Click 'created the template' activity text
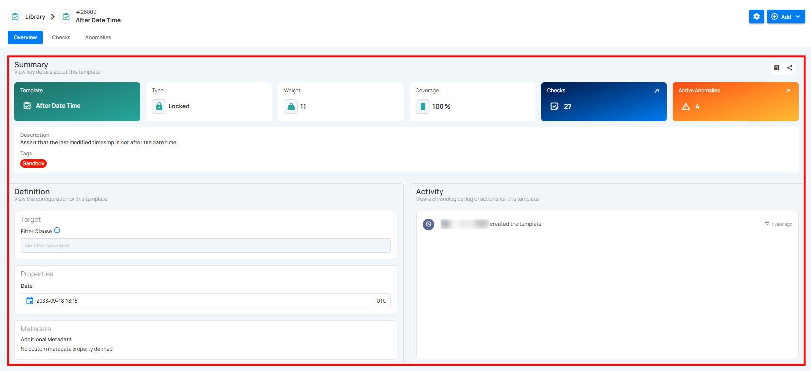This screenshot has width=811, height=371. click(x=516, y=224)
